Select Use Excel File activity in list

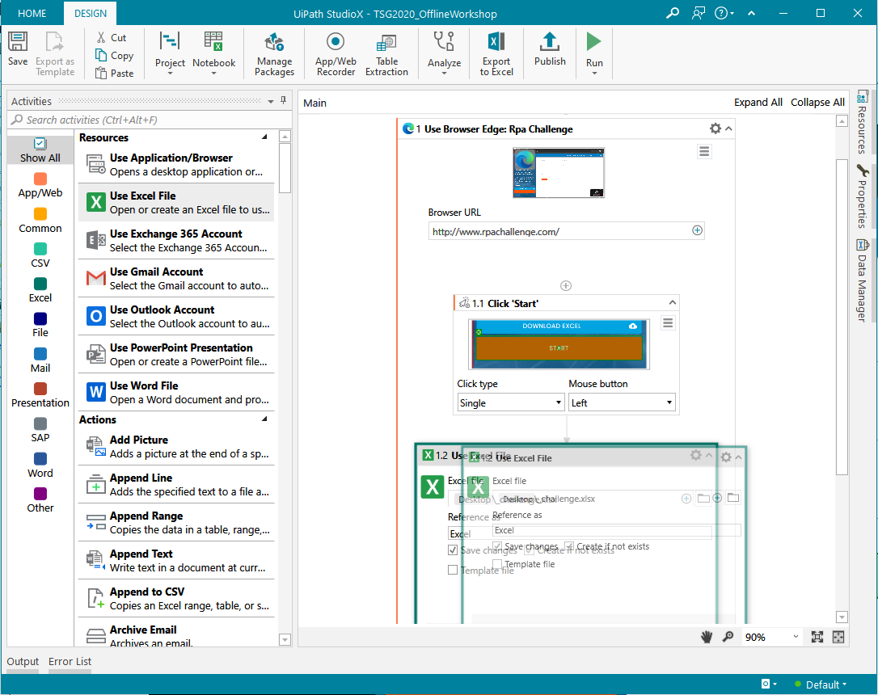pos(176,203)
